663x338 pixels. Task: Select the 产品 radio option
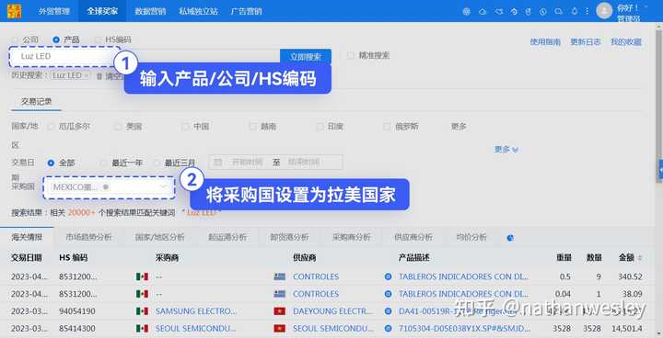point(56,39)
